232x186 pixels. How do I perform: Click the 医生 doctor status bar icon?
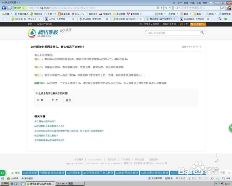(x=169, y=178)
